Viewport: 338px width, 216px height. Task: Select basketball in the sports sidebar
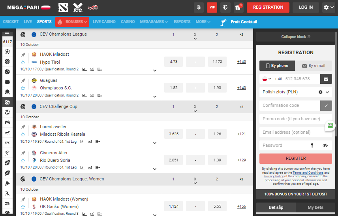point(8,62)
